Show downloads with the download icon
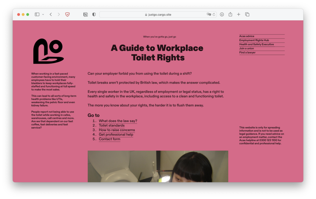The height and width of the screenshot is (199, 316). (x=222, y=15)
